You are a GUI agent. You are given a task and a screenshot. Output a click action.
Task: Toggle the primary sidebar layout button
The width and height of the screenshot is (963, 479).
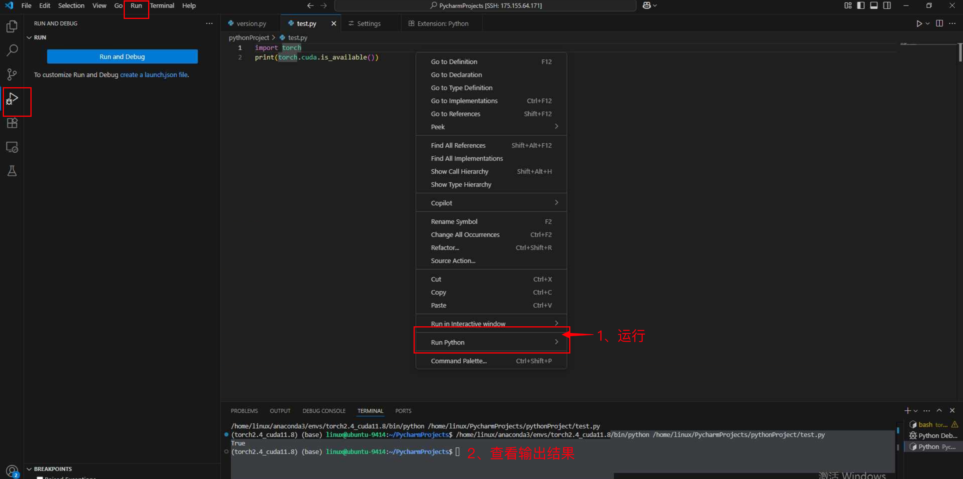click(861, 6)
